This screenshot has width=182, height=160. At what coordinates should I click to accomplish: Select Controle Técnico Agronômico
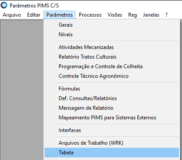tap(112, 76)
